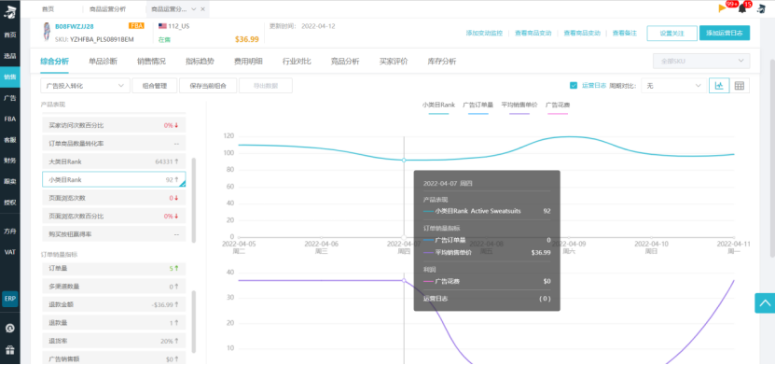Switch to the 行业对比 tab
The width and height of the screenshot is (775, 365).
(297, 62)
